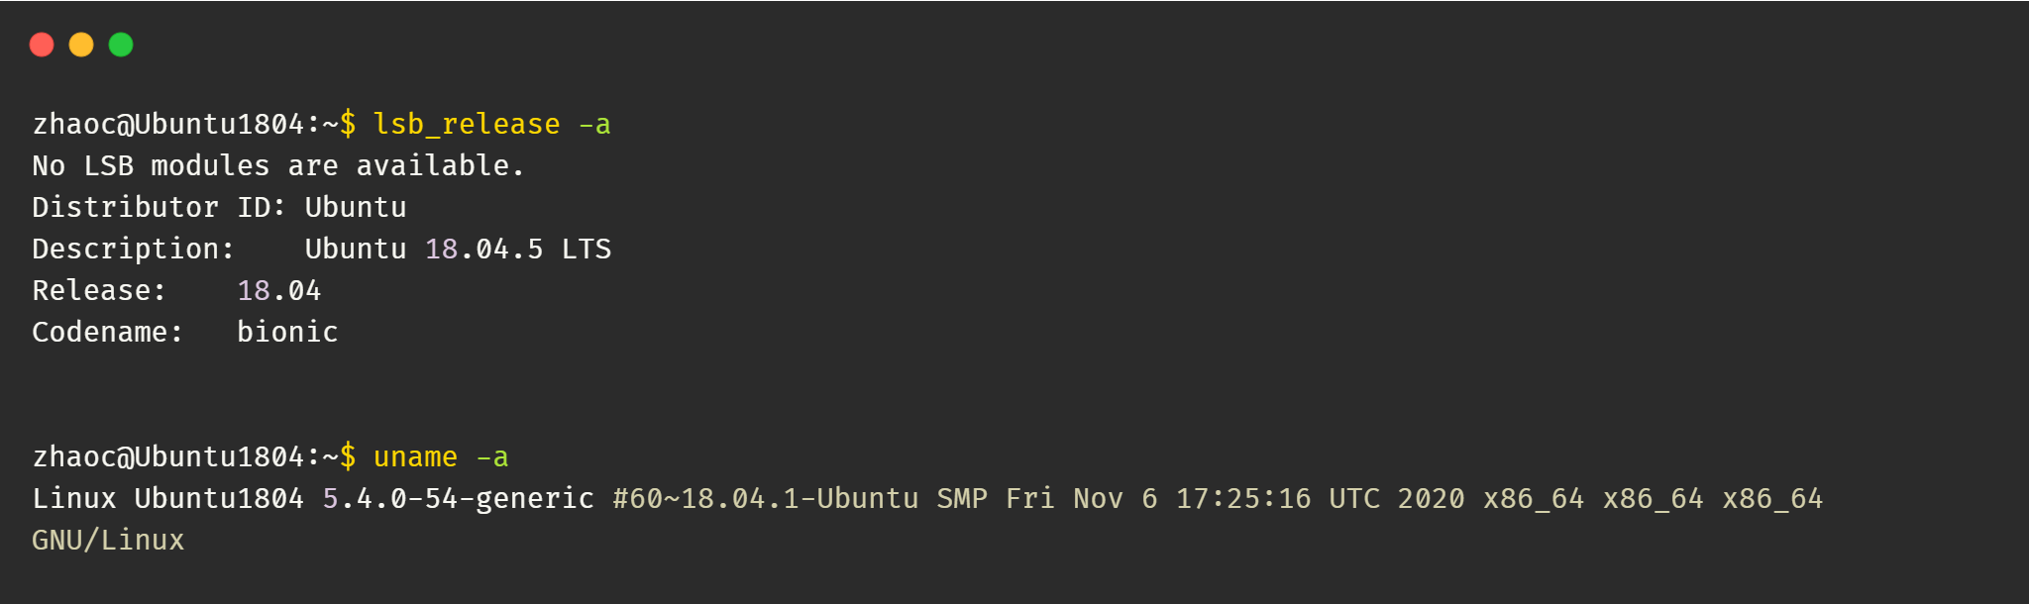Click the "Codename:" label
Viewport: 2029px width, 604px height.
coord(107,333)
